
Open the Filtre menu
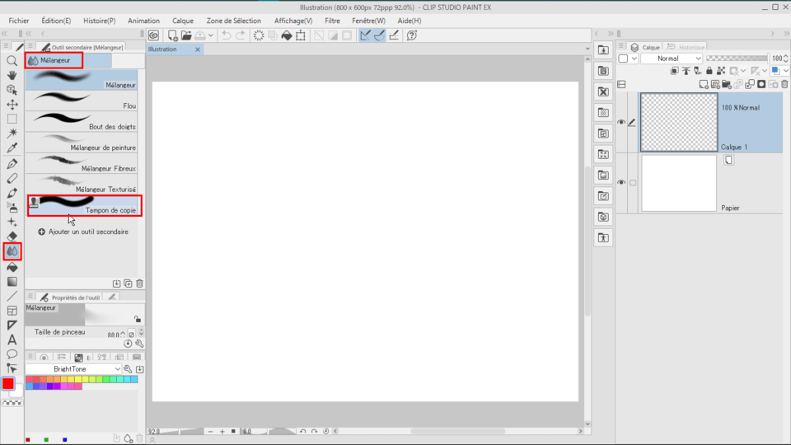coord(332,21)
